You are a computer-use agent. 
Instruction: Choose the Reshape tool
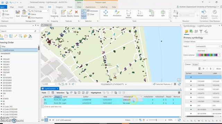(140, 13)
